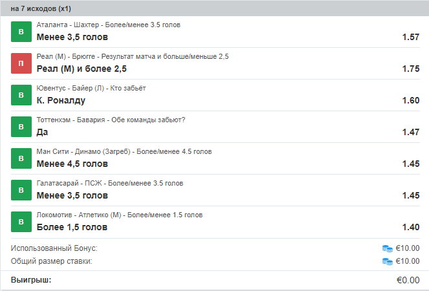Open the Аталанта - Шахтер match title

109,25
